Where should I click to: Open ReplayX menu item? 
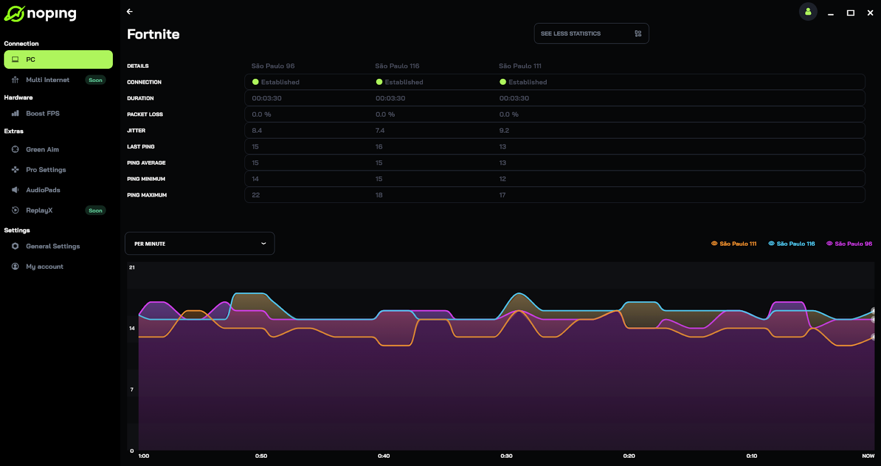tap(58, 210)
